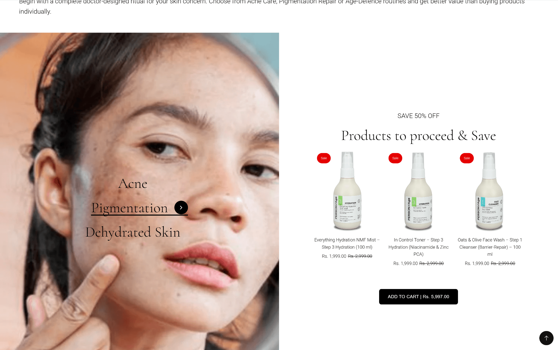Click the Sale badge on Oats & Olive Face Wash
The image size is (558, 350).
(467, 158)
